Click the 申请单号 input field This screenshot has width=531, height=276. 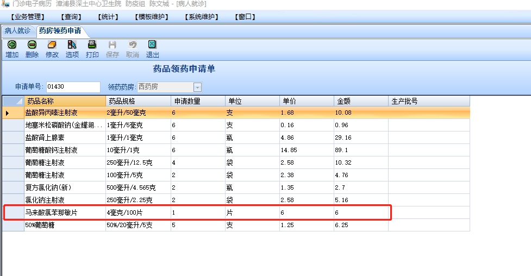tap(73, 87)
